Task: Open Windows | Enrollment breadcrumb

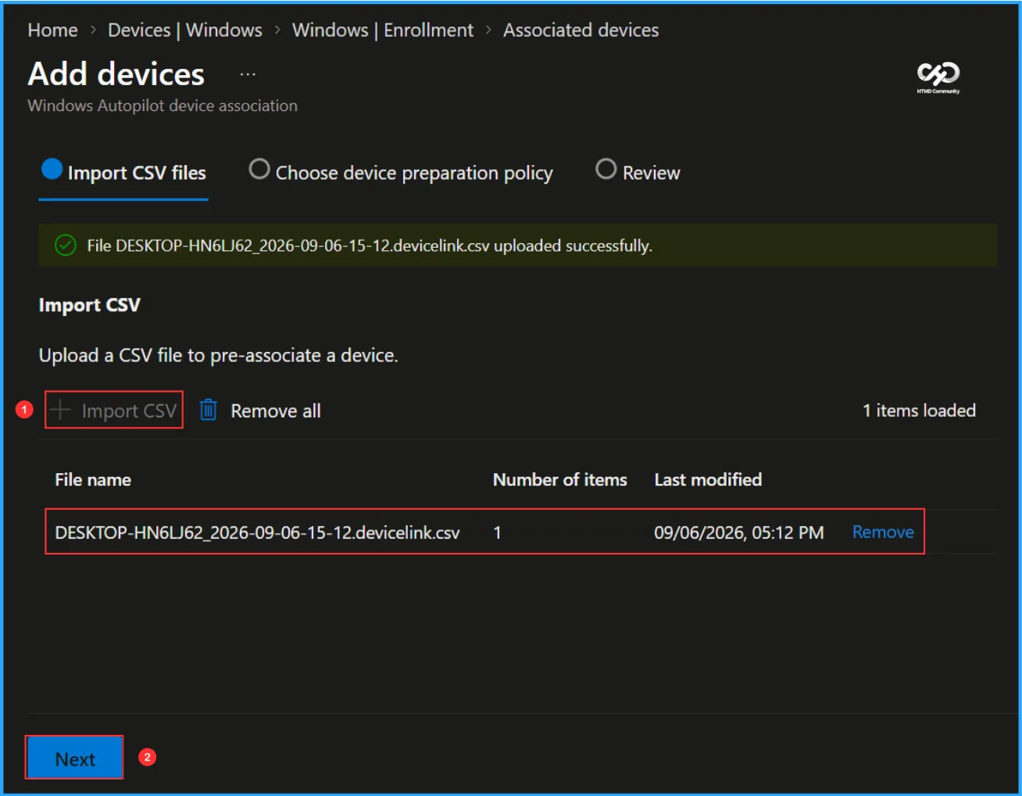Action: coord(383,30)
